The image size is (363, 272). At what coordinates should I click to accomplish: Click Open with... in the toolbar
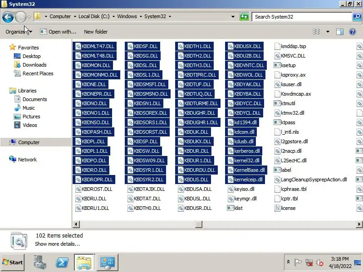58,32
